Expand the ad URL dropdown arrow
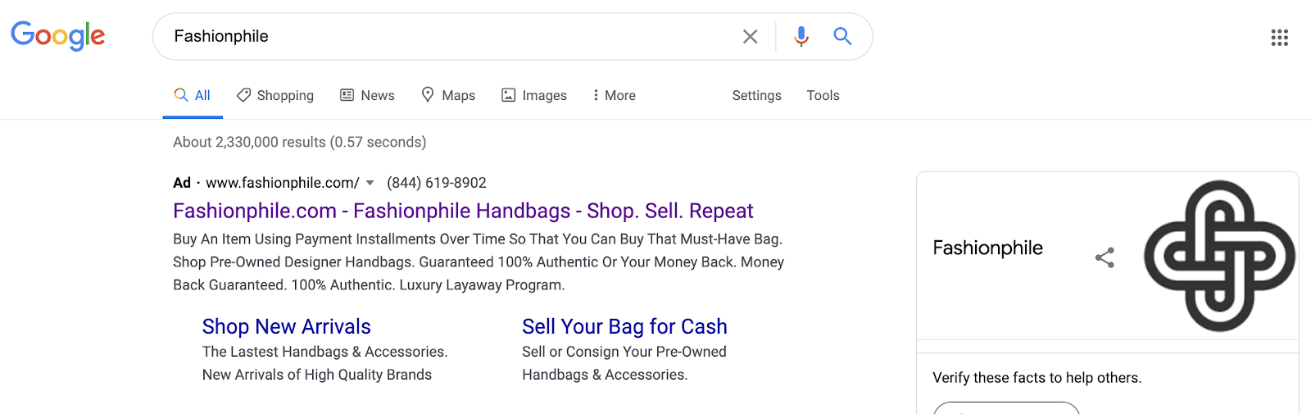The height and width of the screenshot is (414, 1311). tap(370, 183)
